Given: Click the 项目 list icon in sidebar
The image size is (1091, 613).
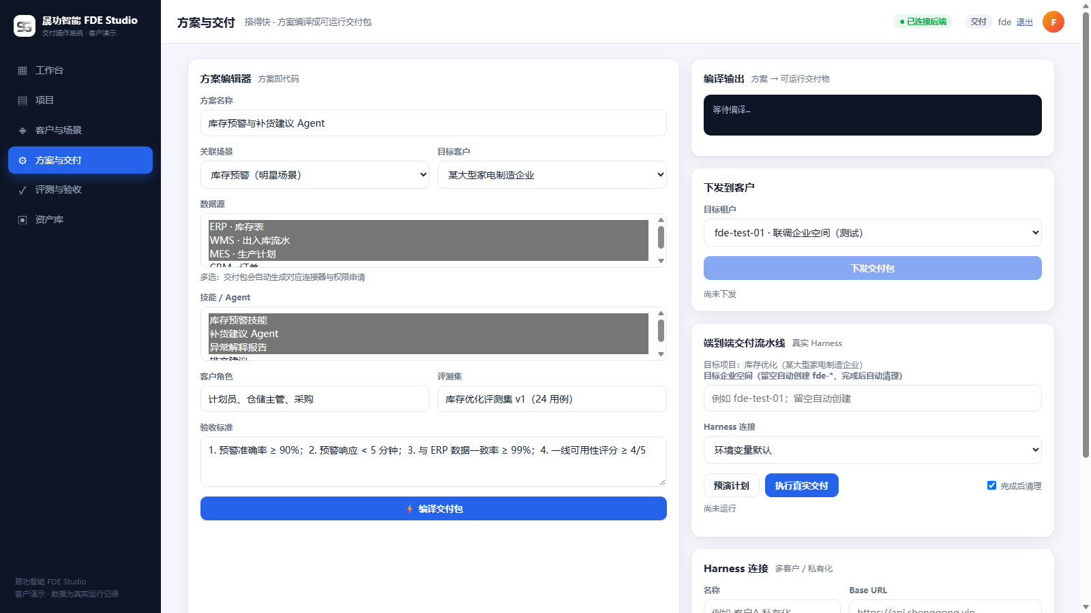Looking at the screenshot, I should pyautogui.click(x=23, y=101).
